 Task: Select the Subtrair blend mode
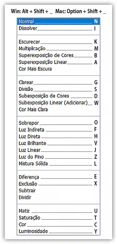[58, 191]
